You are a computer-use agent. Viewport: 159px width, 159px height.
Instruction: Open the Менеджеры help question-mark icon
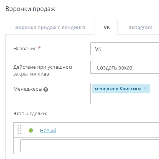pos(46,90)
